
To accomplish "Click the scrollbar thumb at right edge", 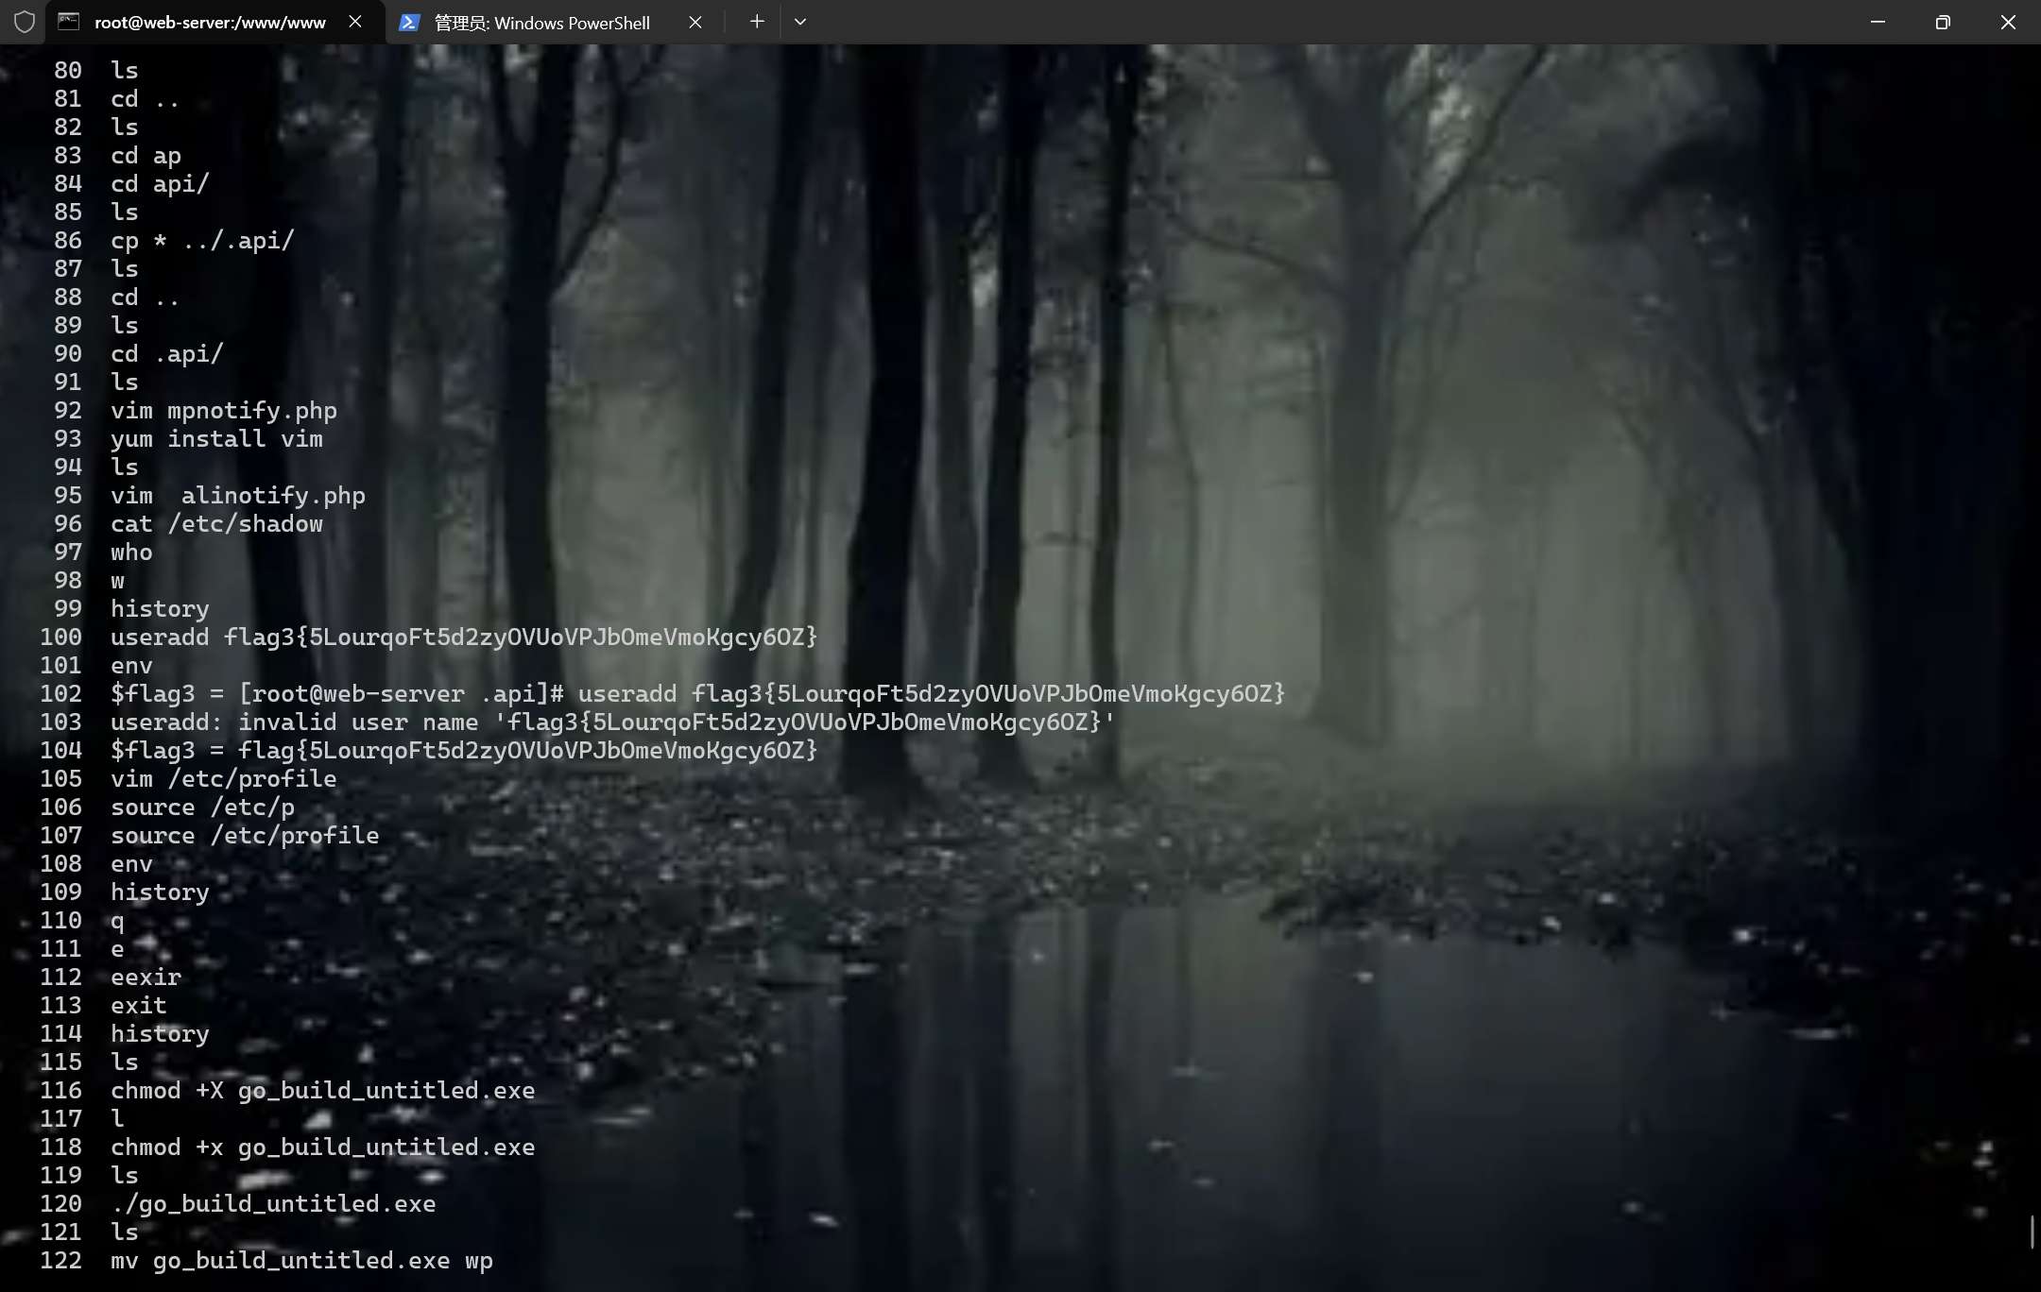I will pos(2032,1232).
